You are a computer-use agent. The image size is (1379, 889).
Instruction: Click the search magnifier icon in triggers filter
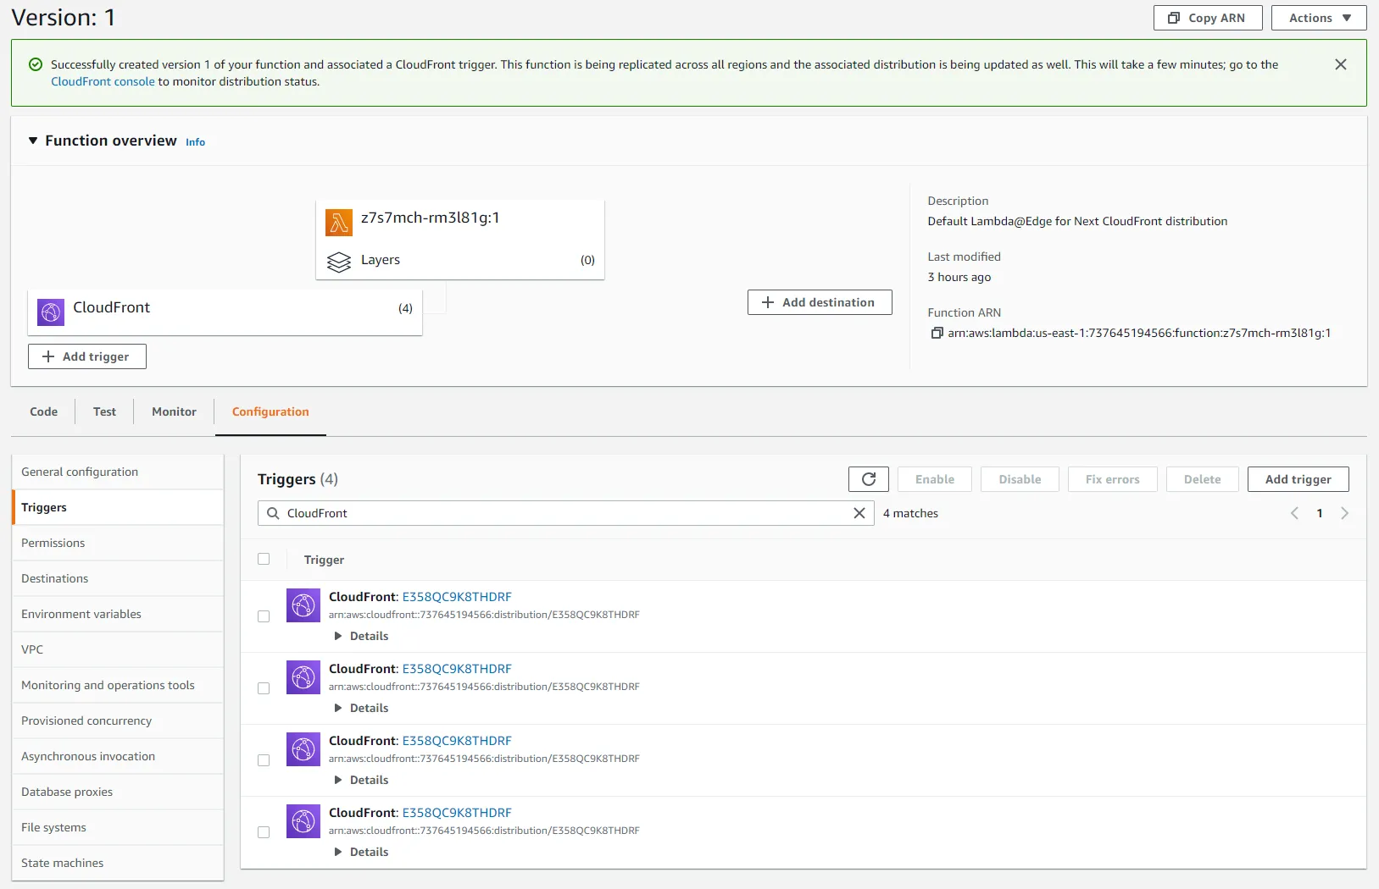point(273,513)
